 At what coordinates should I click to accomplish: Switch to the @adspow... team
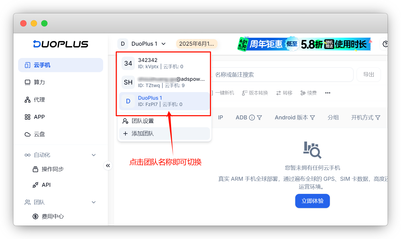click(164, 82)
